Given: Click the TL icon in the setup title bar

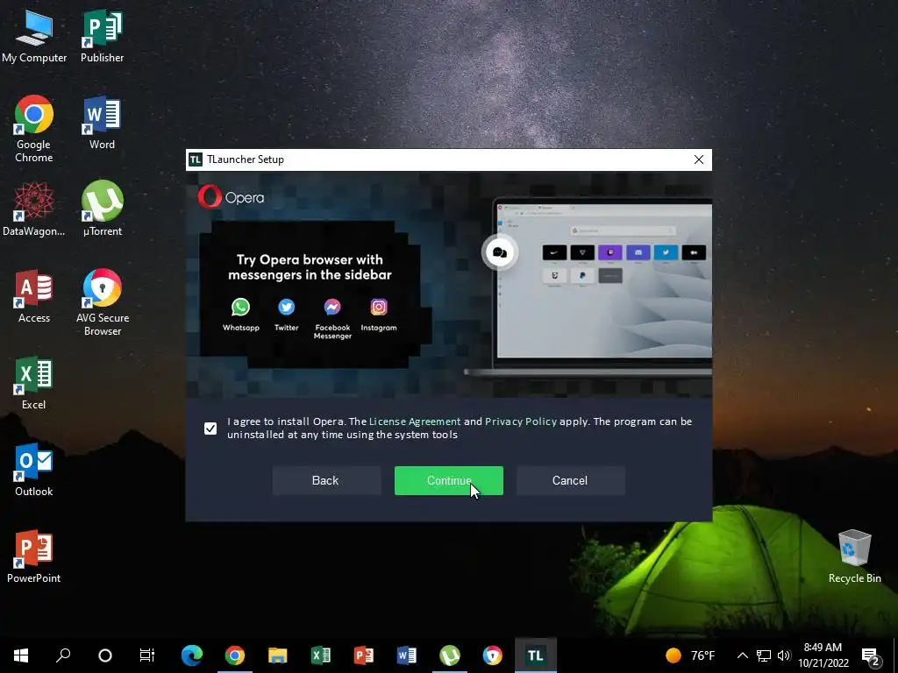Looking at the screenshot, I should (x=196, y=159).
